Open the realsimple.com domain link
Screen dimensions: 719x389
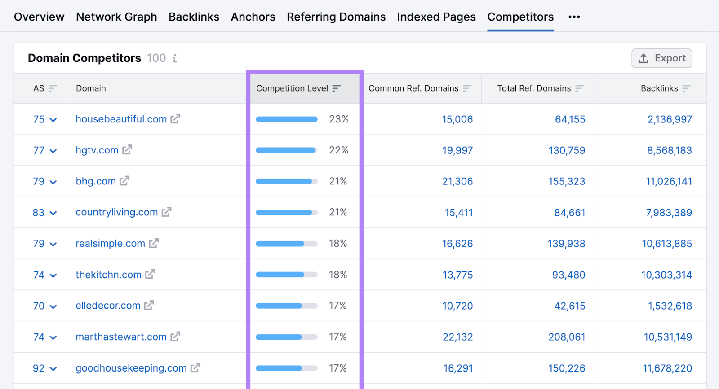pyautogui.click(x=111, y=243)
